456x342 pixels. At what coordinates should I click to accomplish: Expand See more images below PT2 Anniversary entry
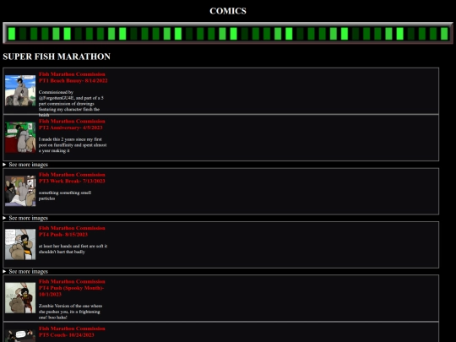point(25,165)
